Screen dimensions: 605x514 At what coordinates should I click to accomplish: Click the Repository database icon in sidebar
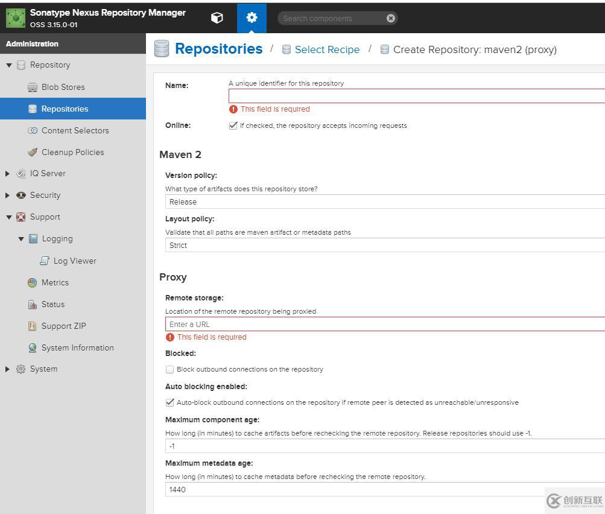(x=21, y=65)
